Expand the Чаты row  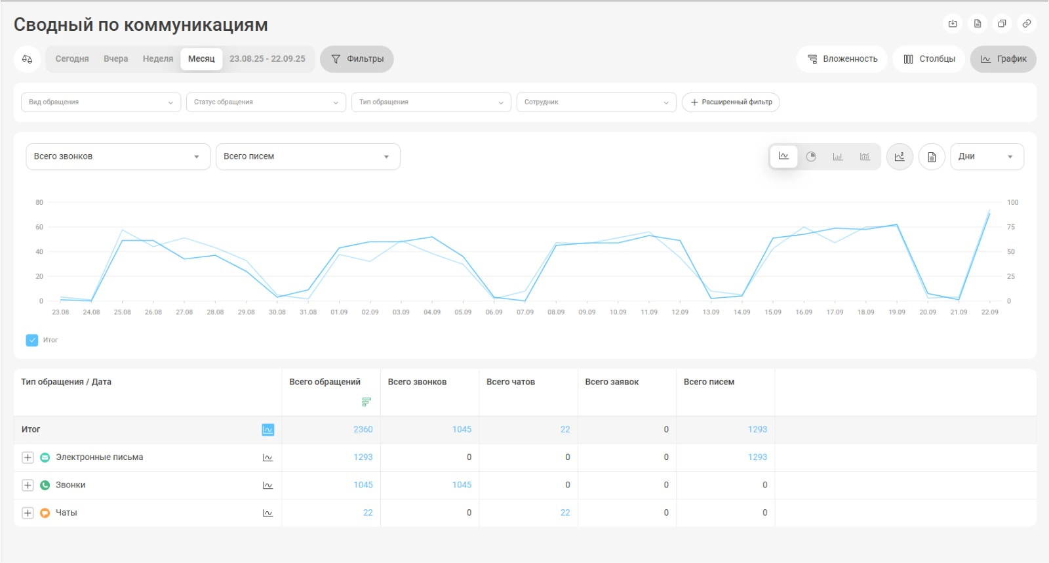click(x=28, y=513)
